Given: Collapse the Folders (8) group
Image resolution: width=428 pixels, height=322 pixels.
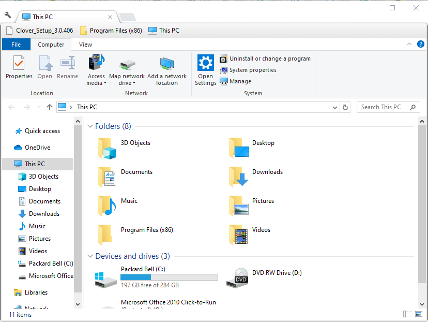Looking at the screenshot, I should click(90, 126).
